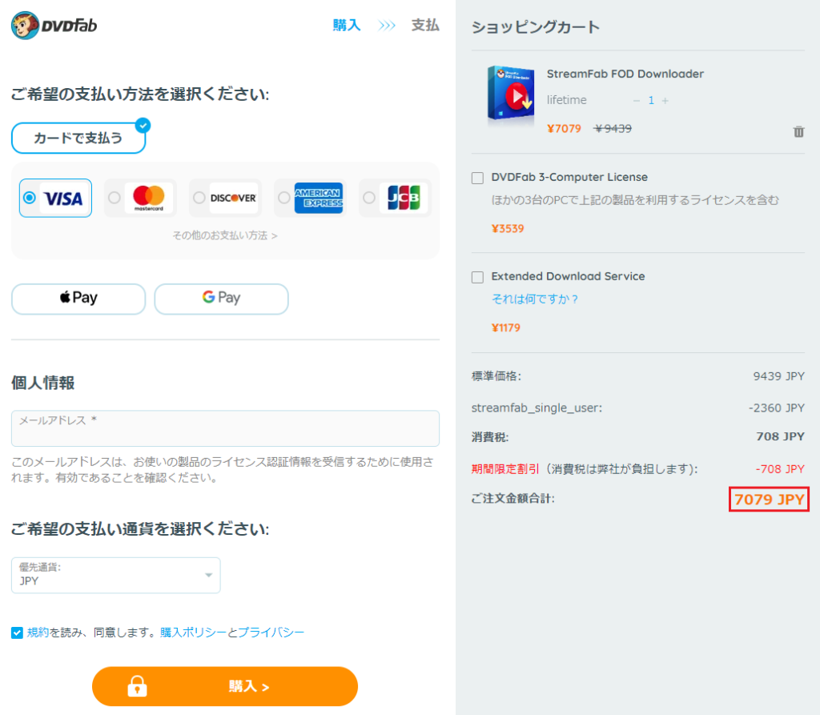Click the 9439 JPY standard price value

778,376
